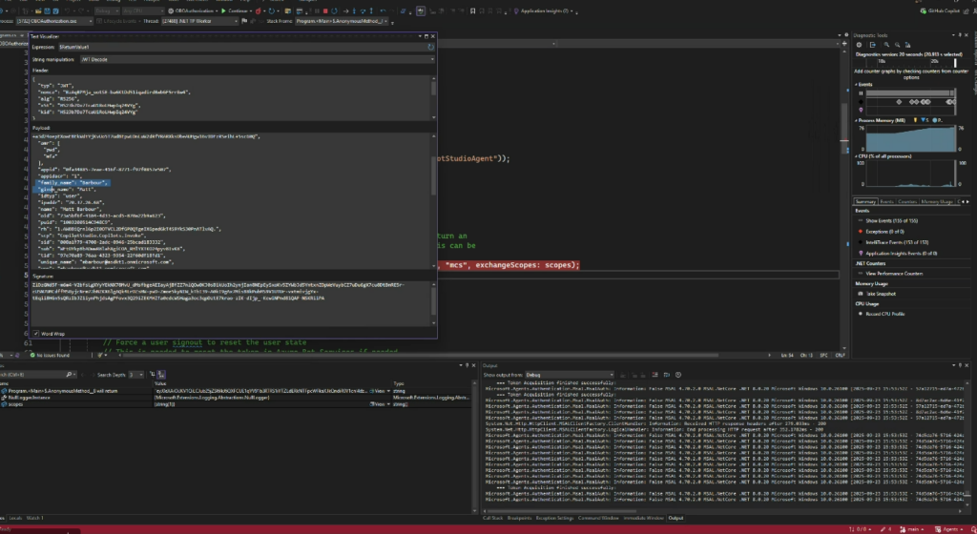
Task: Click the Restart debugging circular arrow icon
Action: (x=334, y=10)
